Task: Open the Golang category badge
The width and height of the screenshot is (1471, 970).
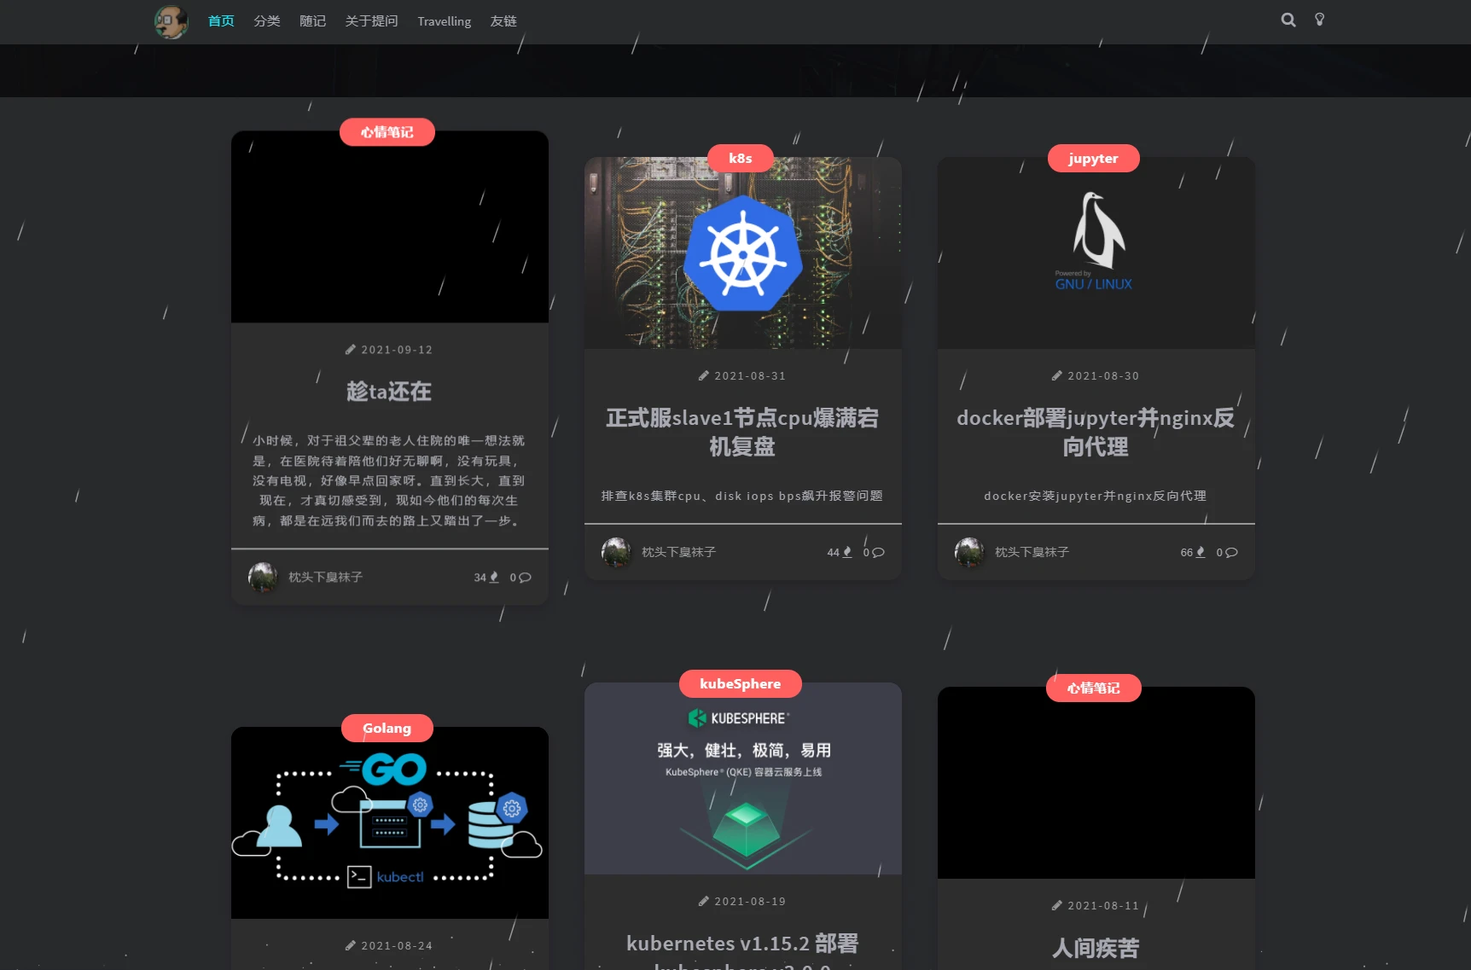Action: click(x=387, y=729)
